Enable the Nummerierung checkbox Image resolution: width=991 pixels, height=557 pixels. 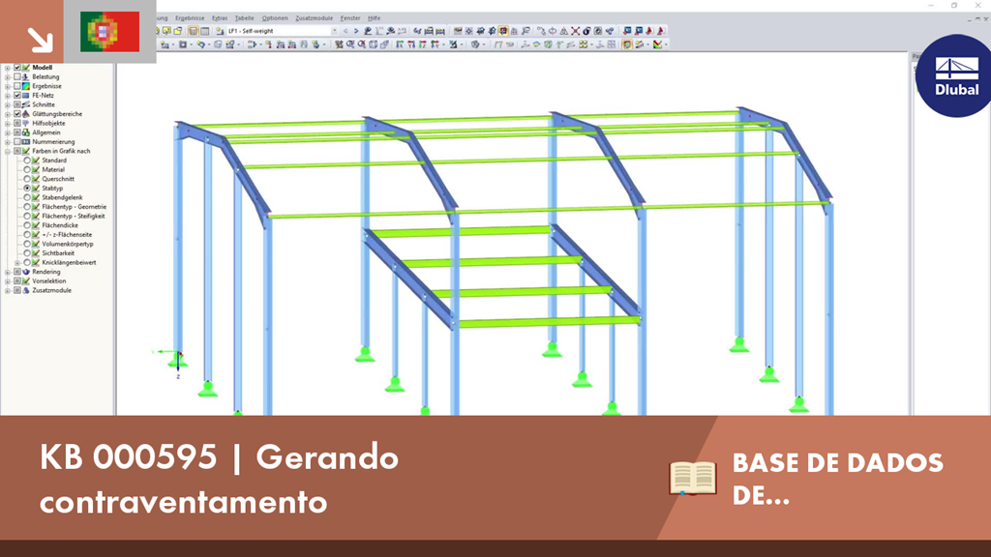tap(17, 142)
